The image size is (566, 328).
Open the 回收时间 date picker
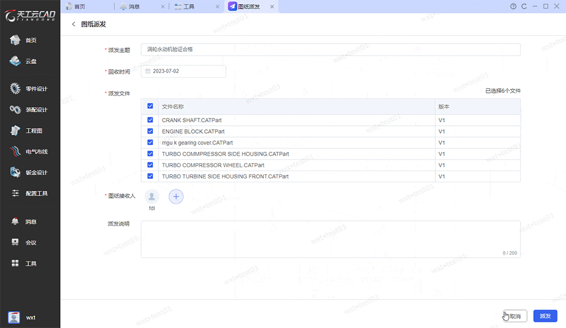click(x=183, y=71)
